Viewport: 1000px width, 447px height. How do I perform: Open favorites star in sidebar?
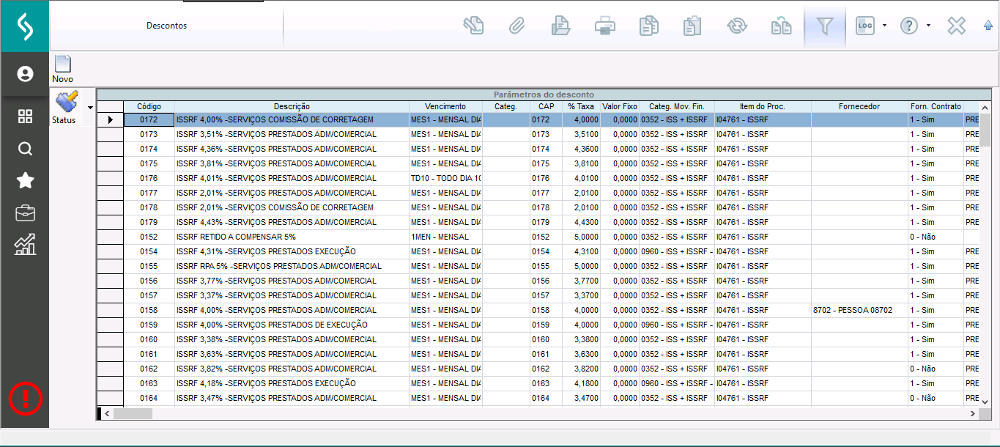[25, 181]
